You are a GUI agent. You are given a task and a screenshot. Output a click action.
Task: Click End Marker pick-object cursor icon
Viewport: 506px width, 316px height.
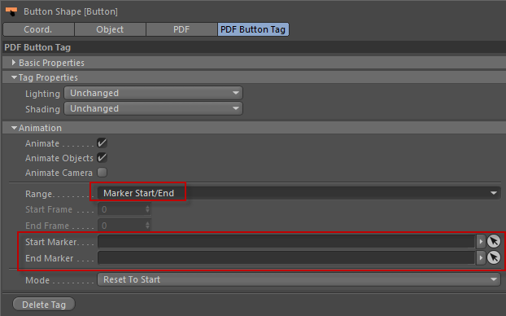tap(494, 257)
